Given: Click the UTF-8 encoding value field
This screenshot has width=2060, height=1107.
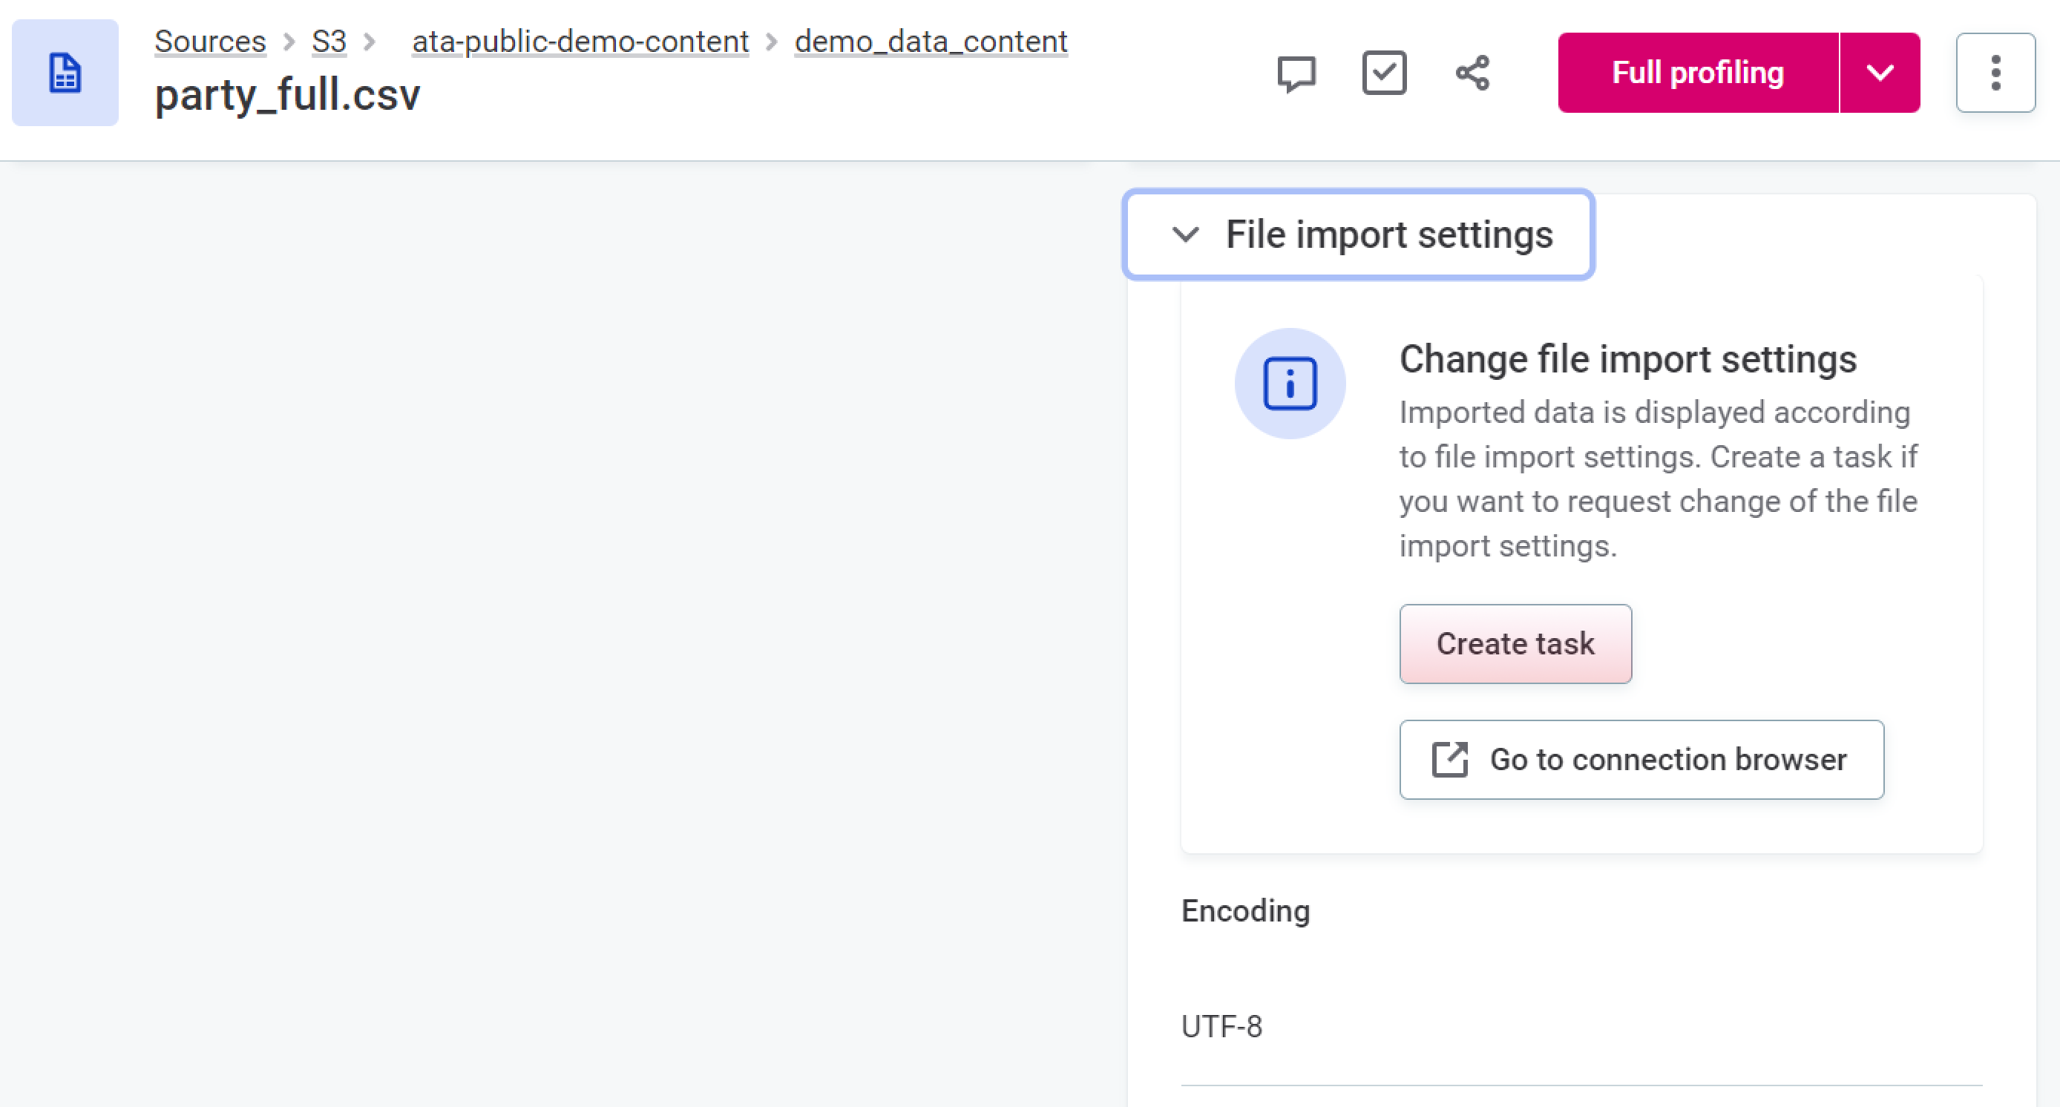Looking at the screenshot, I should pyautogui.click(x=1224, y=1025).
